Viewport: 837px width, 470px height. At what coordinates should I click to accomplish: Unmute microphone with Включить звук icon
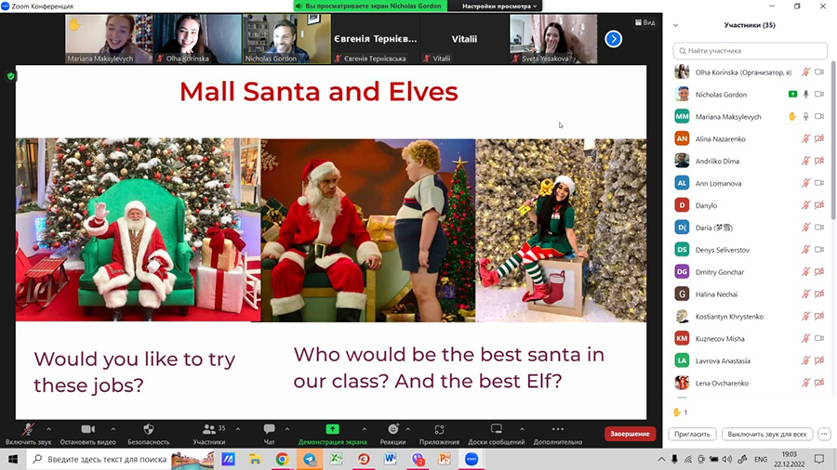[28, 429]
